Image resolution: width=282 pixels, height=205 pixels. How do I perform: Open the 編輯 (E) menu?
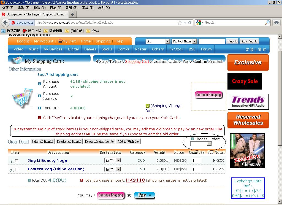click(23, 8)
